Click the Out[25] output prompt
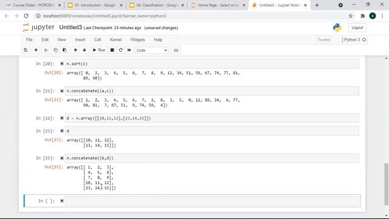389x219 pixels. (53, 167)
